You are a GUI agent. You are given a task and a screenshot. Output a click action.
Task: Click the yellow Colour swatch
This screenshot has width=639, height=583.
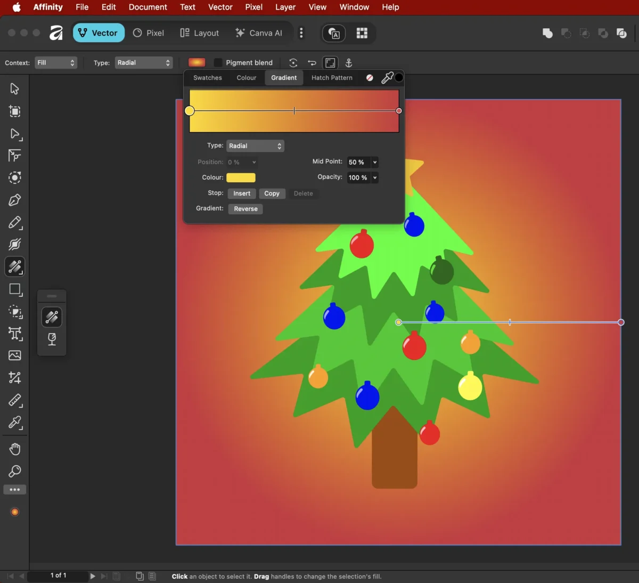pyautogui.click(x=241, y=177)
